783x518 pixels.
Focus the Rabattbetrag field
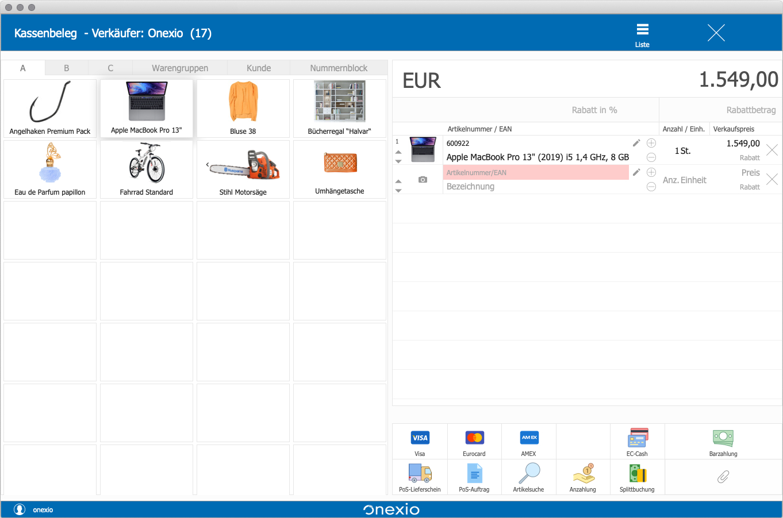pos(721,110)
